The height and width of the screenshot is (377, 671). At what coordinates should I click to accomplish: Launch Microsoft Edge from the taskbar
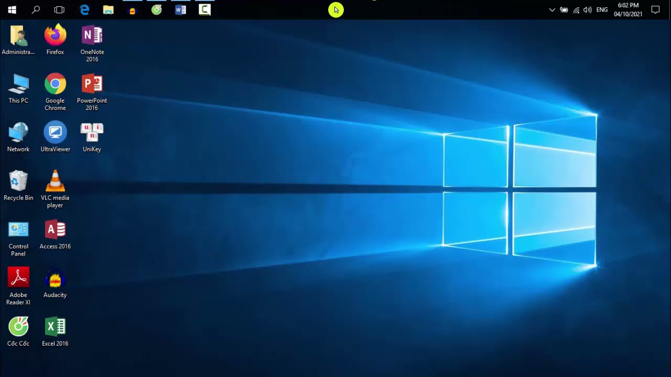click(x=84, y=9)
